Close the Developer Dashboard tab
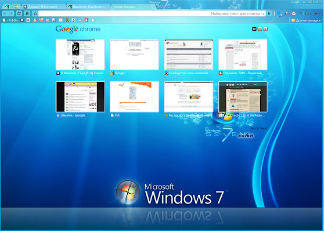Viewport: 324px width, 232px height. pyautogui.click(x=108, y=7)
